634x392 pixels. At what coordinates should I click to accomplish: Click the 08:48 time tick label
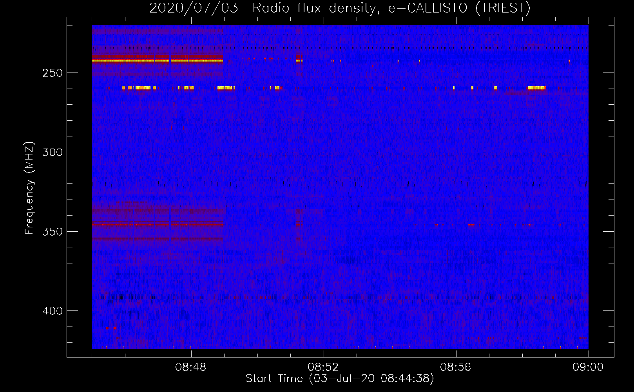[x=191, y=367]
